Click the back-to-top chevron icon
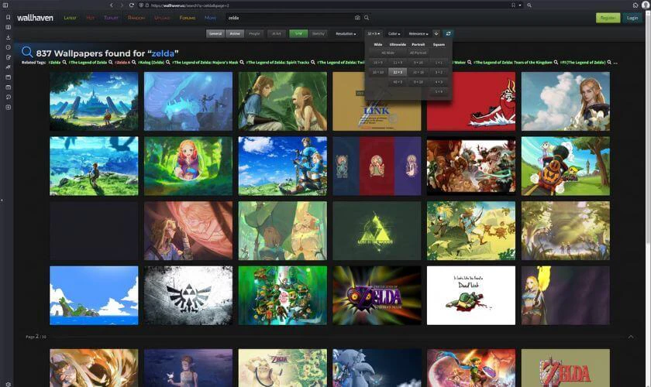Screen dimensions: 651x387 click(631, 337)
